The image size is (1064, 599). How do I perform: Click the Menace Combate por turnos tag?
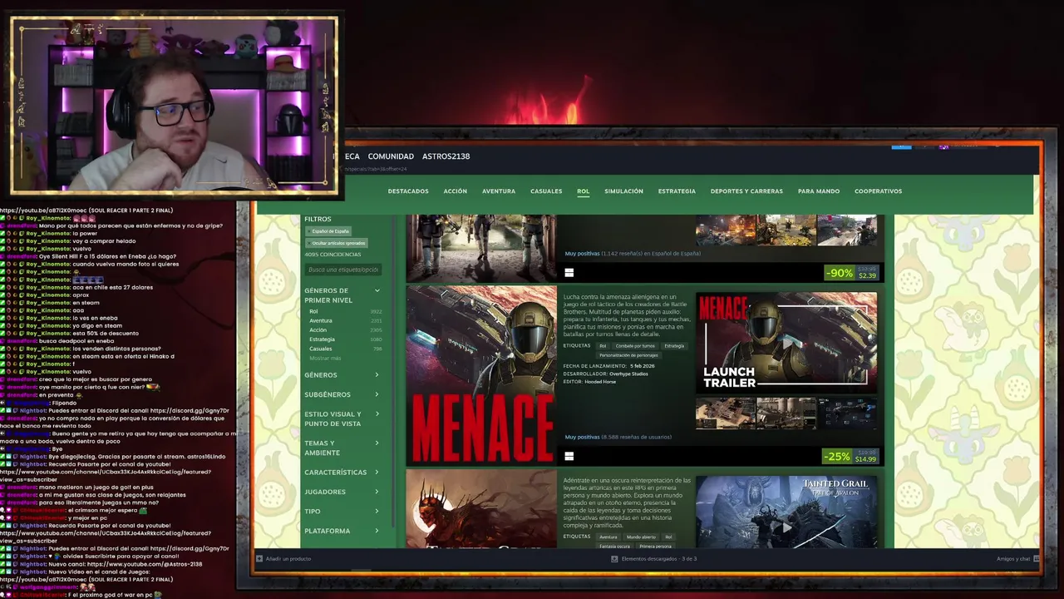635,345
